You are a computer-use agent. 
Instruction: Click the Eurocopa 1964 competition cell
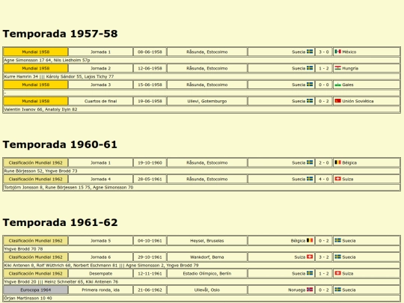tap(36, 290)
